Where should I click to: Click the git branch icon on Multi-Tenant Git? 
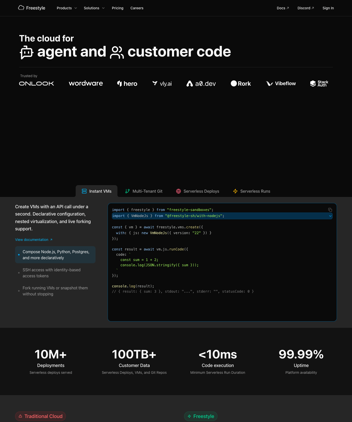[127, 191]
